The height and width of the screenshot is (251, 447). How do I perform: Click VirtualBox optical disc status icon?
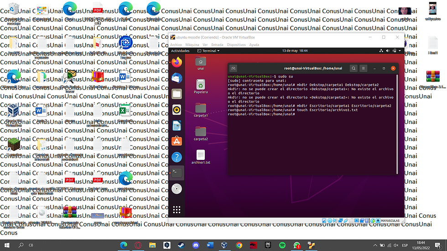click(329, 220)
